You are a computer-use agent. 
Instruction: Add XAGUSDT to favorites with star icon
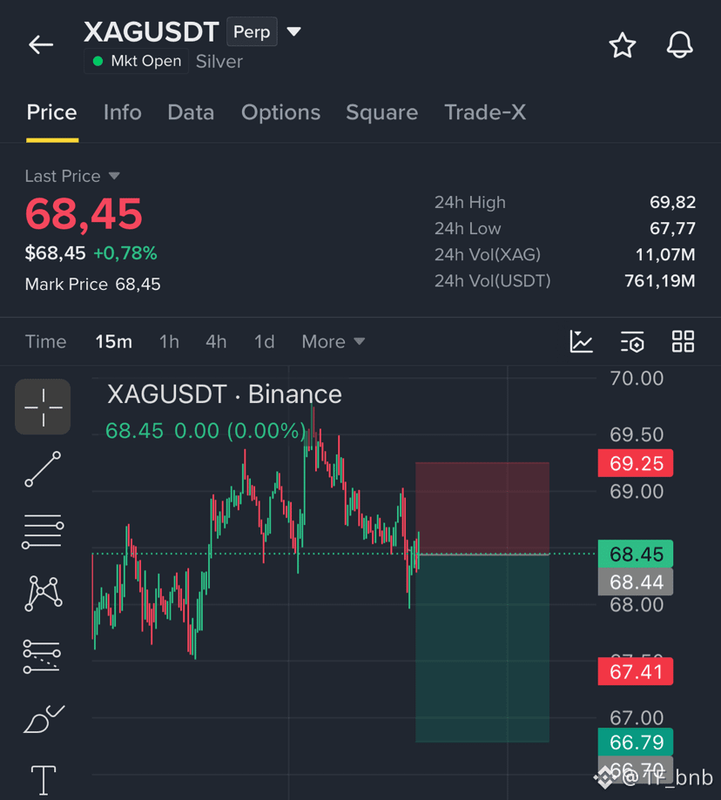pyautogui.click(x=623, y=45)
